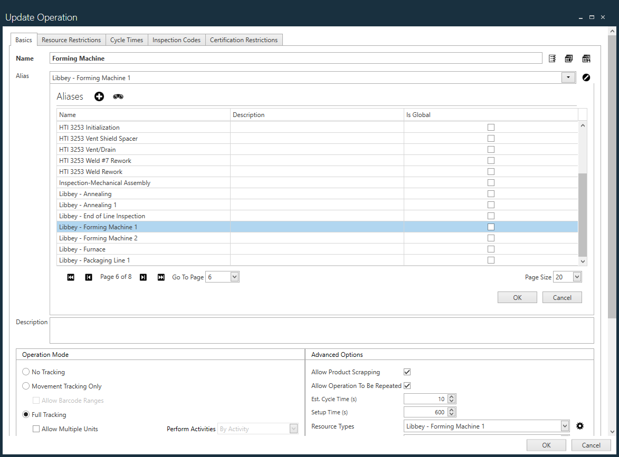Click the binoculars search icon beside Aliases
The image size is (619, 457).
(x=118, y=96)
